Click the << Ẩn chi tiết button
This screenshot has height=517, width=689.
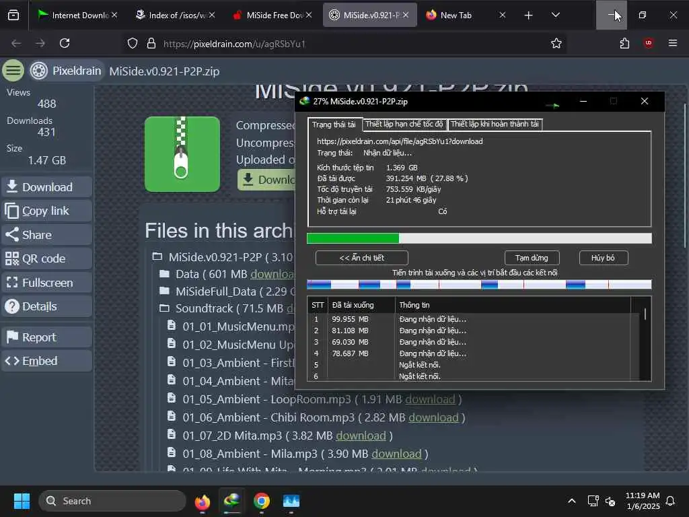(x=361, y=258)
